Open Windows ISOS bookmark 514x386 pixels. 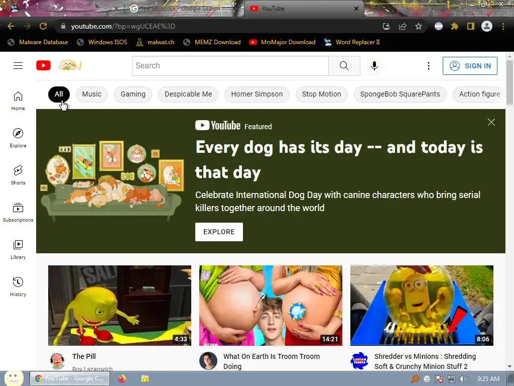[x=102, y=42]
